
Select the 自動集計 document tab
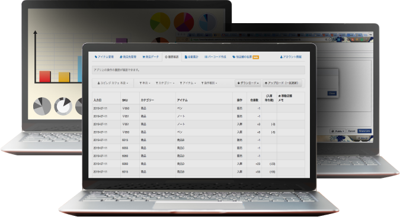(x=191, y=57)
